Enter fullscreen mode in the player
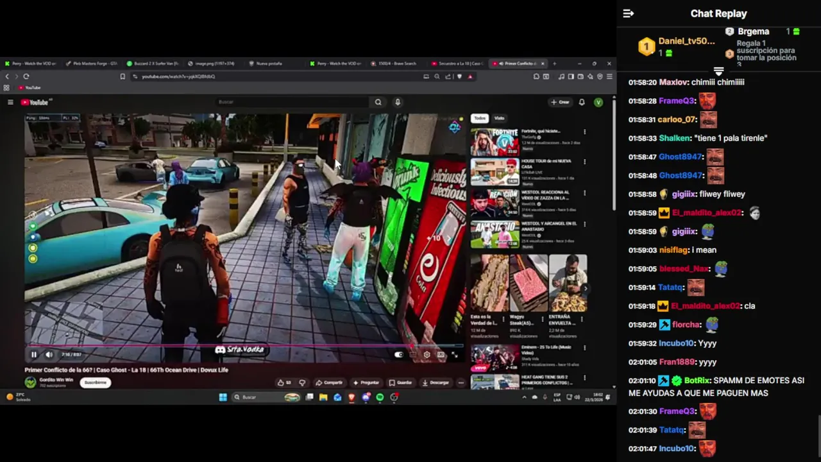 coord(455,354)
